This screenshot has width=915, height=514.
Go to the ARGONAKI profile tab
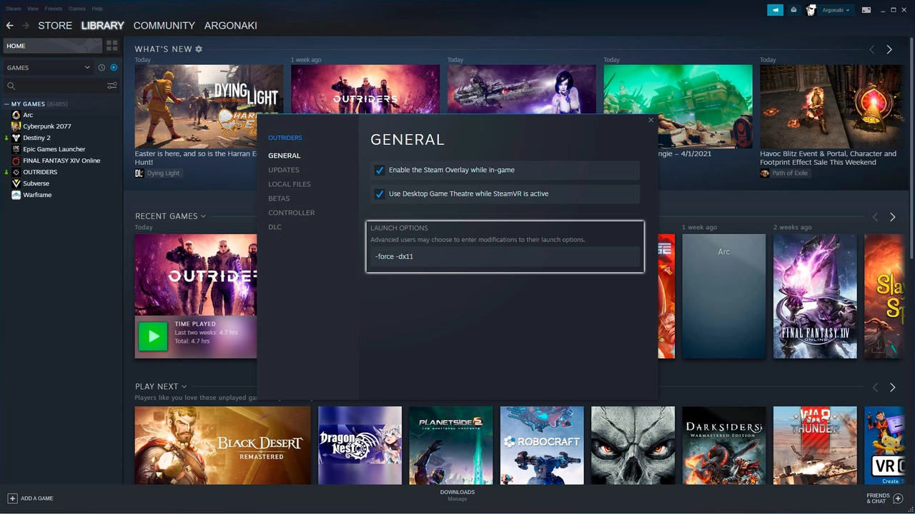click(231, 26)
